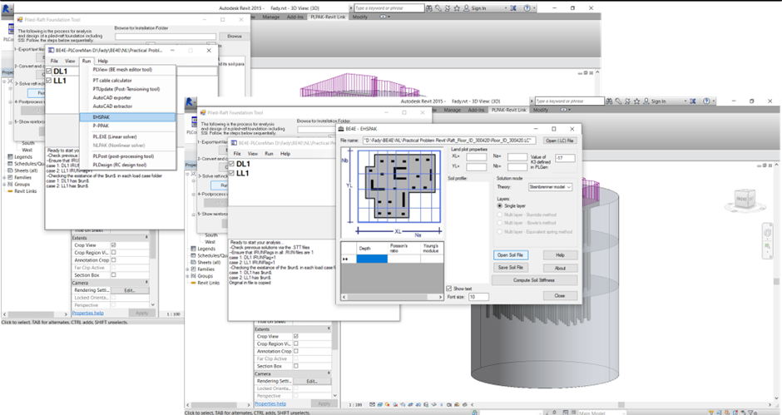Open Revit application menu in rear window
The height and width of the screenshot is (415, 782).
click(7, 8)
